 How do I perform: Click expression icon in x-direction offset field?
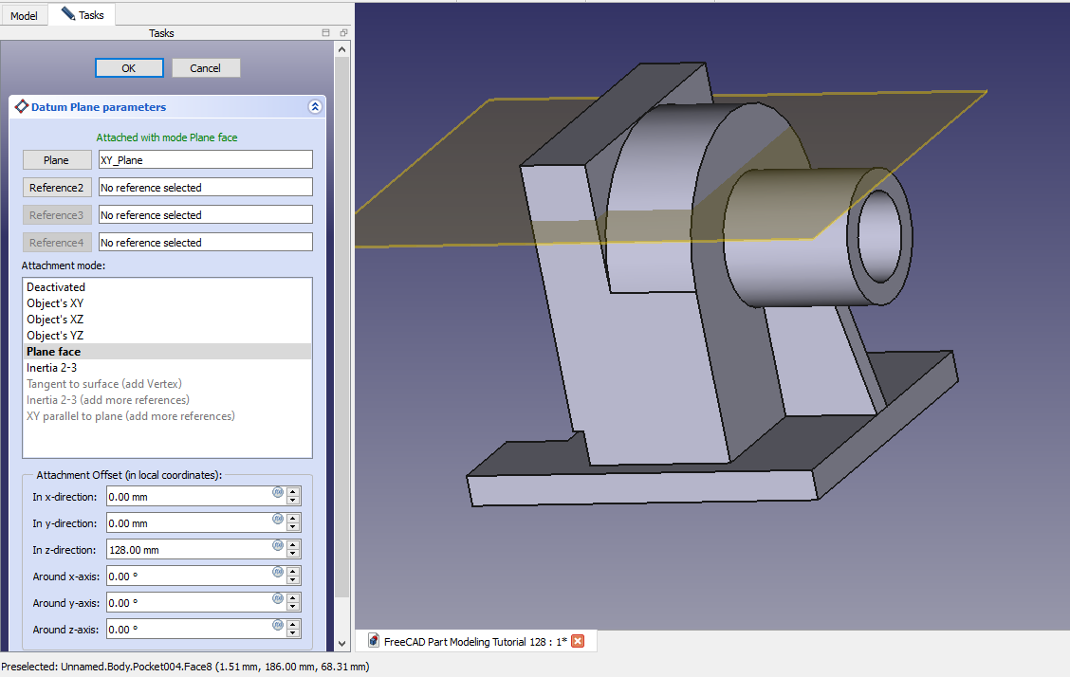[278, 492]
